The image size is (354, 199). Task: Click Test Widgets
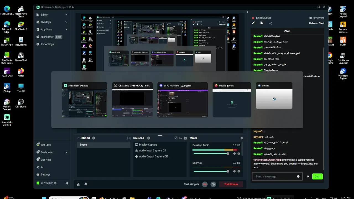(191, 184)
